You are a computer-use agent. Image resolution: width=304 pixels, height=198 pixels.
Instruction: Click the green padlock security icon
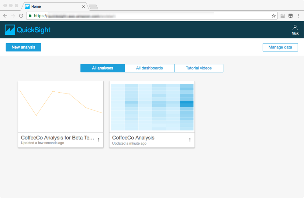coord(30,16)
